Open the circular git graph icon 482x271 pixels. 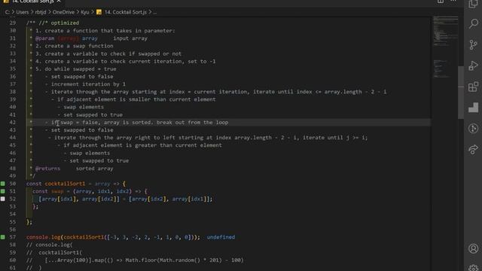coord(474,128)
